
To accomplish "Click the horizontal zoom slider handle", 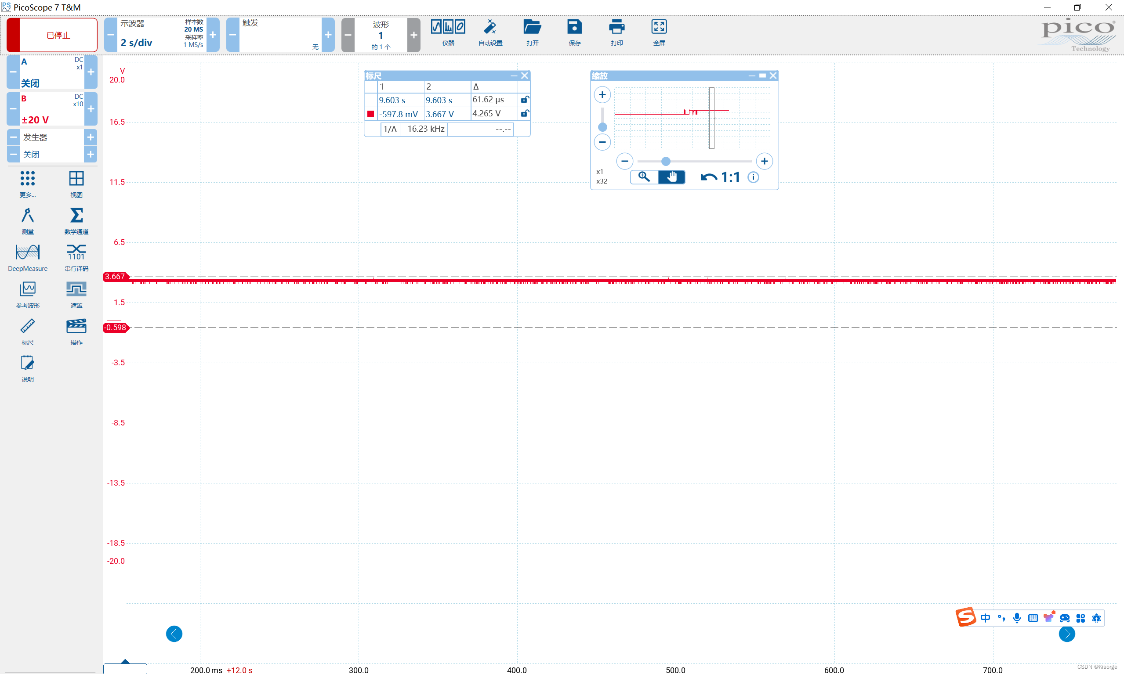I will (x=666, y=161).
